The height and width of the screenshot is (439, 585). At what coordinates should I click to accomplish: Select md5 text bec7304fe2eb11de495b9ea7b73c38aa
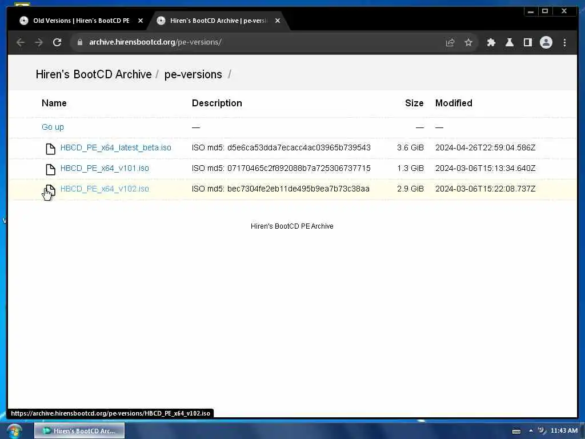pyautogui.click(x=298, y=189)
